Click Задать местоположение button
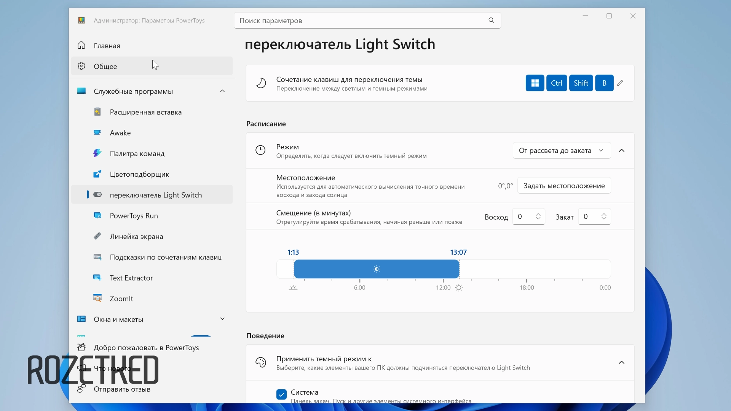This screenshot has width=731, height=411. [x=564, y=186]
